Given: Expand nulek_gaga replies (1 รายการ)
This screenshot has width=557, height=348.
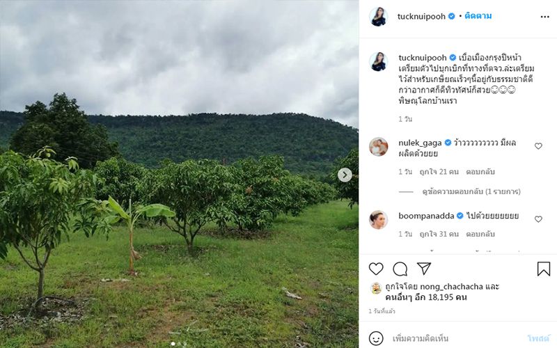Looking at the screenshot, I should pyautogui.click(x=471, y=191).
